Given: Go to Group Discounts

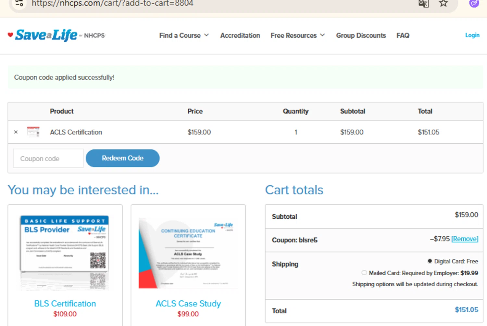Looking at the screenshot, I should [x=361, y=35].
